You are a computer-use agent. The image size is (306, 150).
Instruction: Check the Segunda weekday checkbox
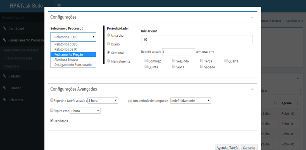click(x=174, y=61)
